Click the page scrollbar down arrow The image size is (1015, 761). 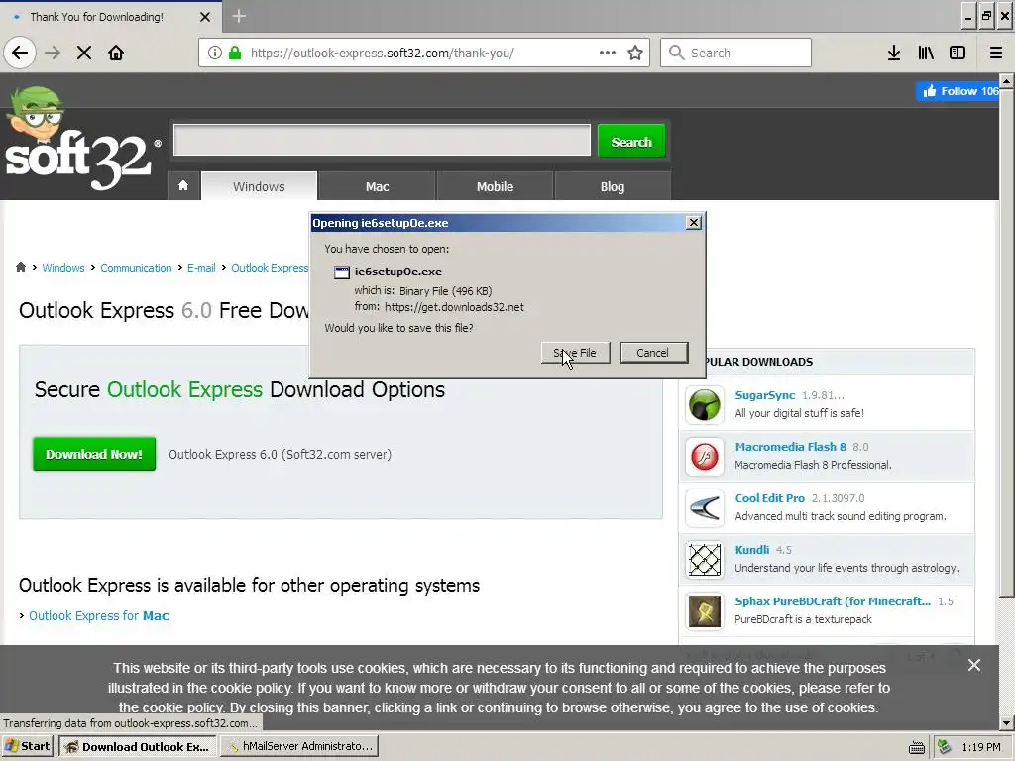click(x=1006, y=722)
